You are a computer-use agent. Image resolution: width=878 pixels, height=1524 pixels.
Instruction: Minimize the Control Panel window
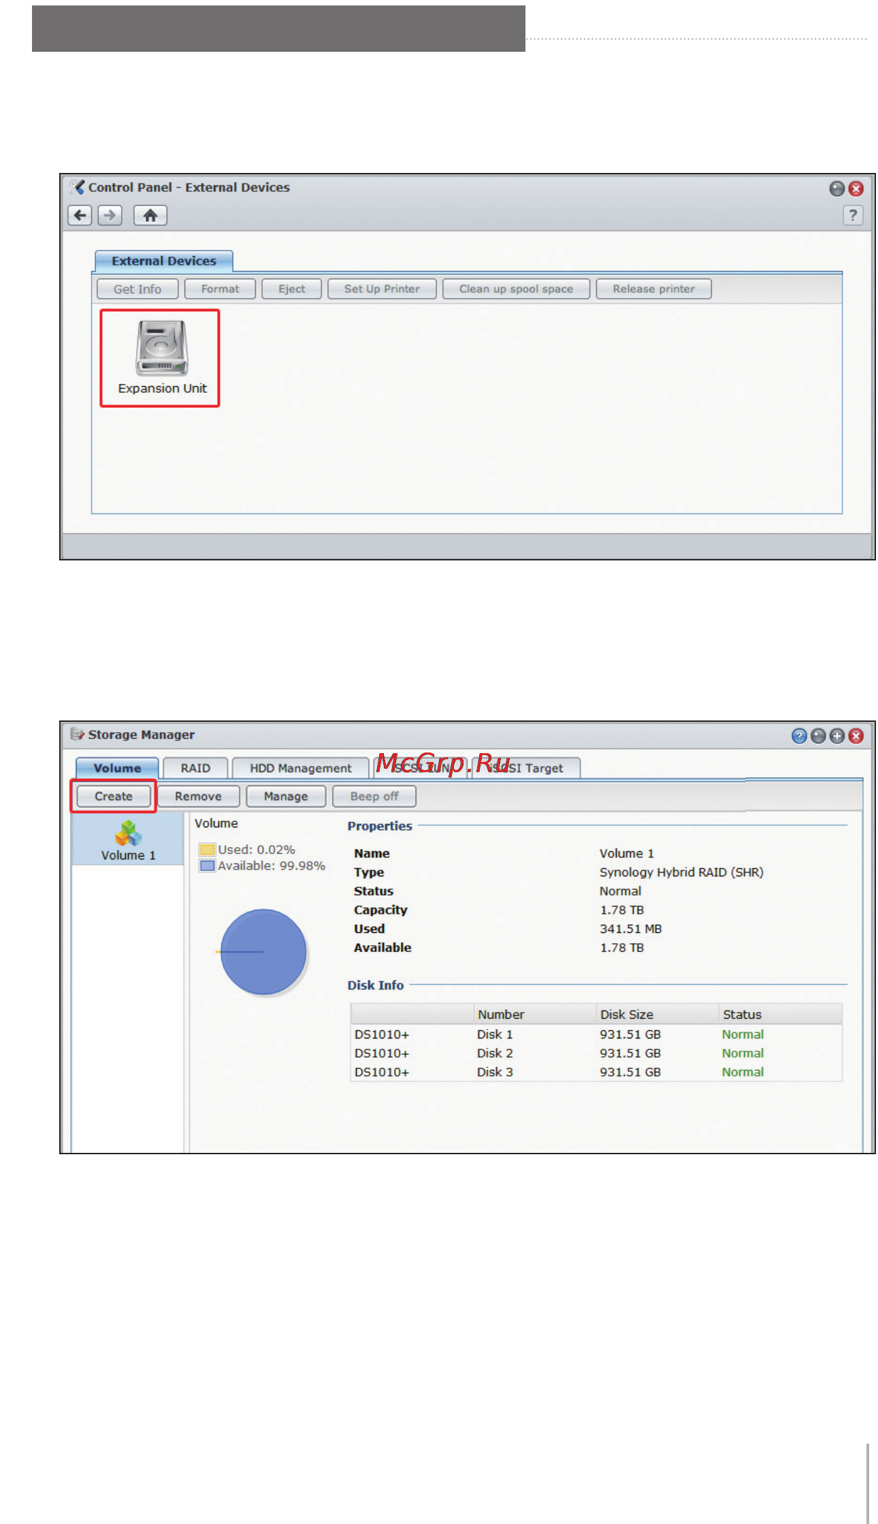[x=836, y=189]
